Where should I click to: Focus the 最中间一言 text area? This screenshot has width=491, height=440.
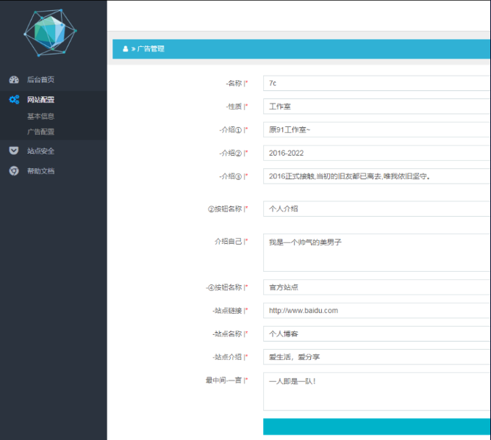point(376,392)
